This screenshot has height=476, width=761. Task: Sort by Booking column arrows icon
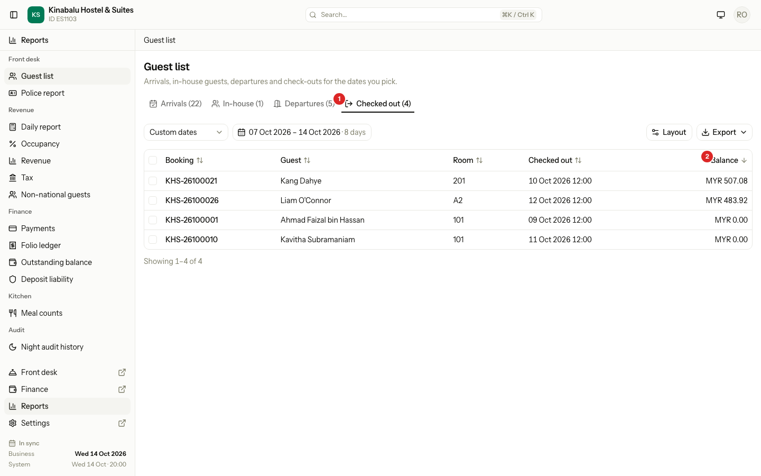pos(200,160)
